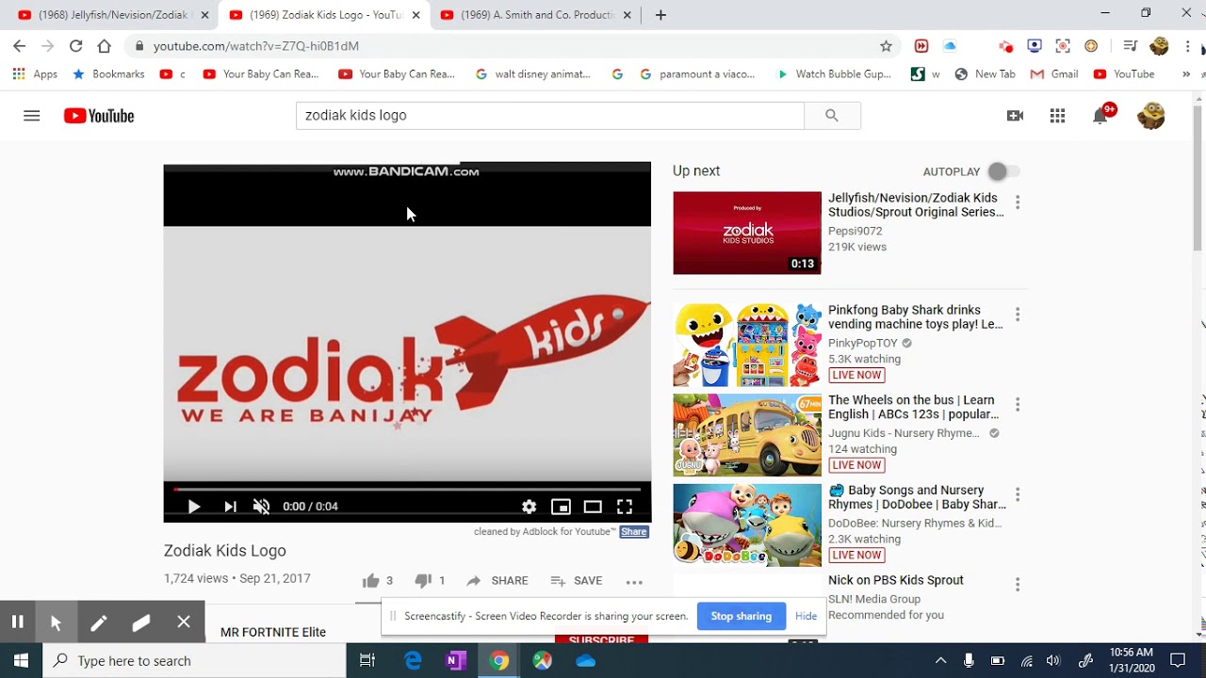Open OneNote from the taskbar
Image resolution: width=1206 pixels, height=678 pixels.
tap(456, 661)
